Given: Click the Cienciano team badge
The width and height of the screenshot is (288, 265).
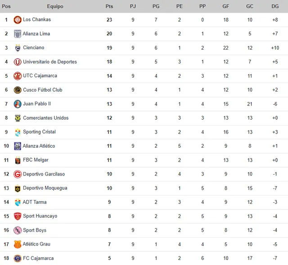Looking at the screenshot, I should [x=18, y=48].
